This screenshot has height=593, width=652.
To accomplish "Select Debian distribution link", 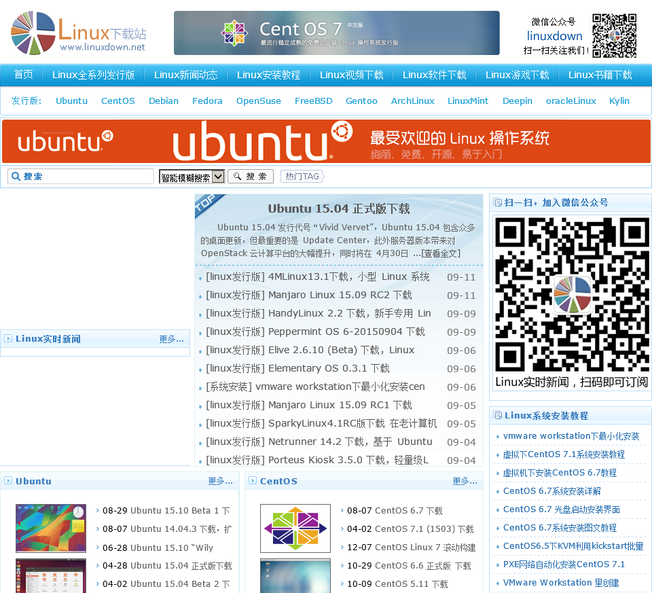I will tap(164, 101).
